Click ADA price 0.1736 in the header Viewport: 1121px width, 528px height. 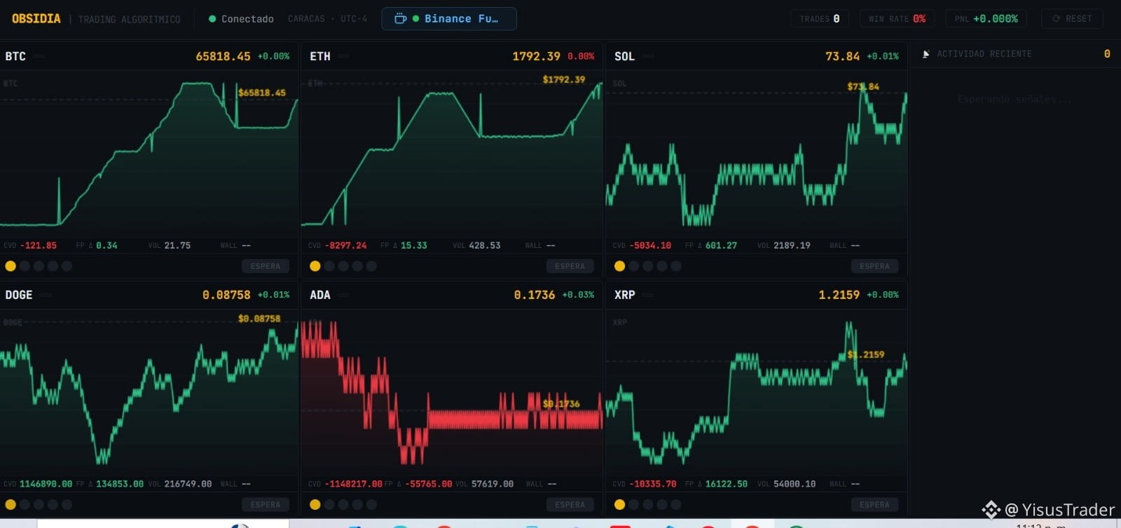535,295
